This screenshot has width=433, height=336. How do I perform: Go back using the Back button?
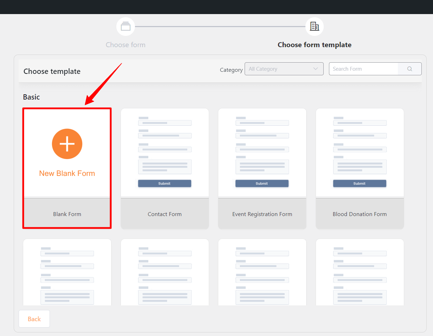tap(34, 319)
